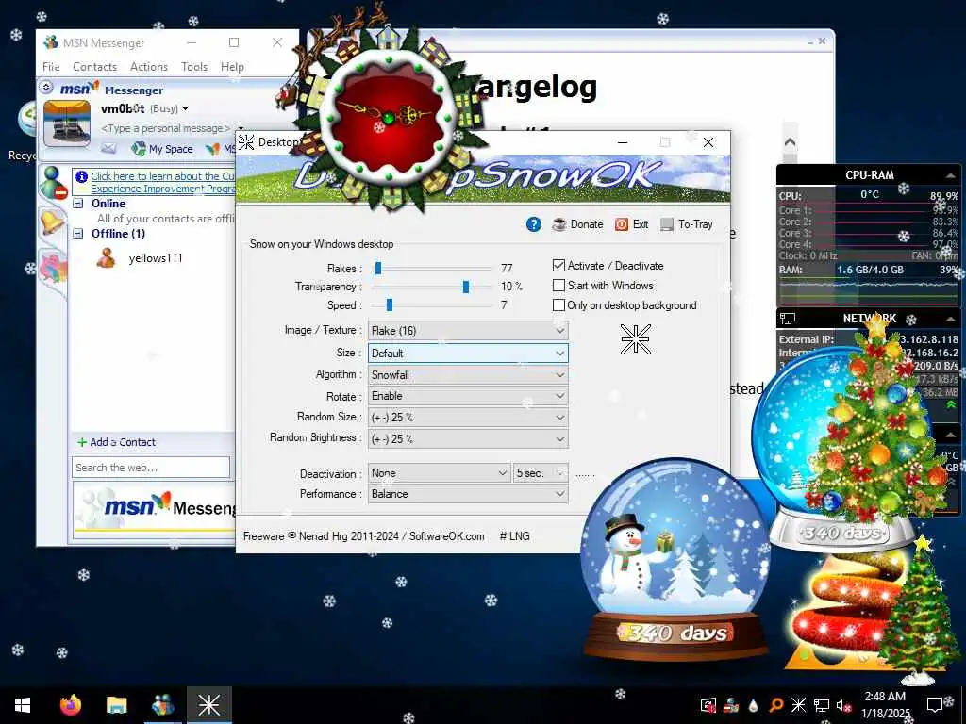Click the network tray icon on taskbar
This screenshot has width=966, height=724.
tap(822, 705)
